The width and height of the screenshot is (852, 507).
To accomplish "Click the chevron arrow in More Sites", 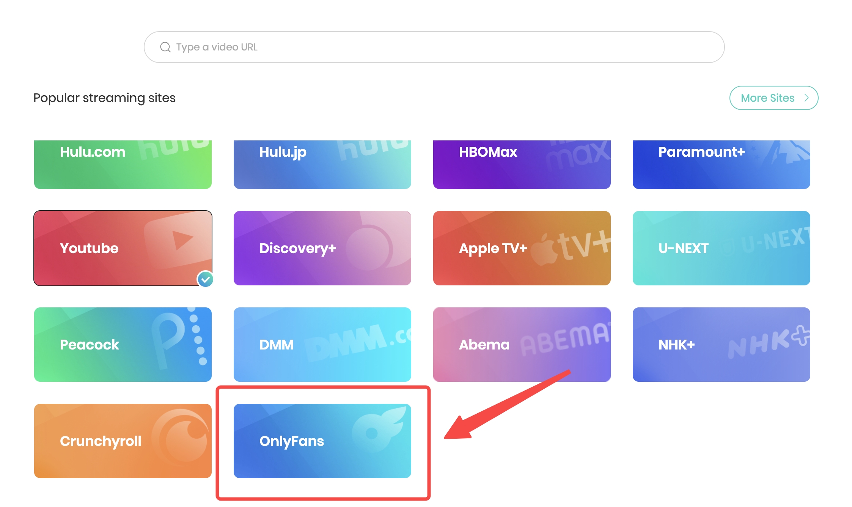I will (x=806, y=98).
